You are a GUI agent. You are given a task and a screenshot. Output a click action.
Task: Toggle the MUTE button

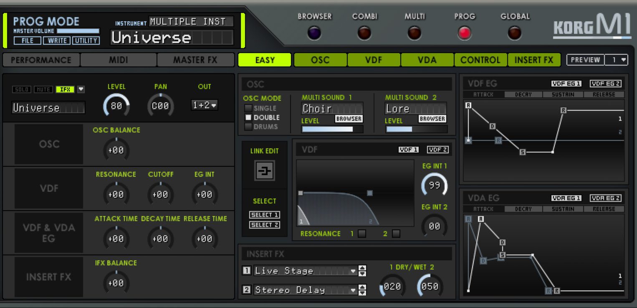(43, 89)
